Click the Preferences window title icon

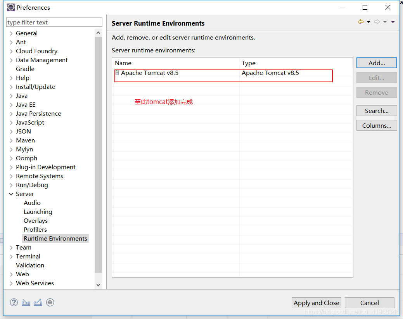11,7
